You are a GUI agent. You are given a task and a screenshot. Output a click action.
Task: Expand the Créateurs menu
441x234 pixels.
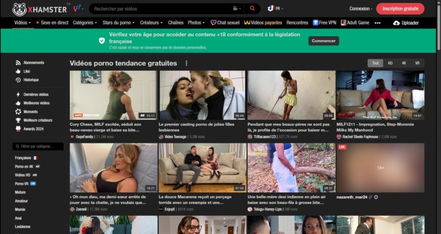pos(151,22)
